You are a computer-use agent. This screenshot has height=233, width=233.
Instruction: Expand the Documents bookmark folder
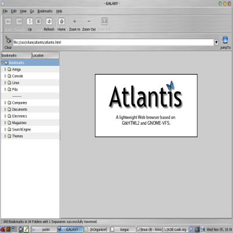pos(5,110)
